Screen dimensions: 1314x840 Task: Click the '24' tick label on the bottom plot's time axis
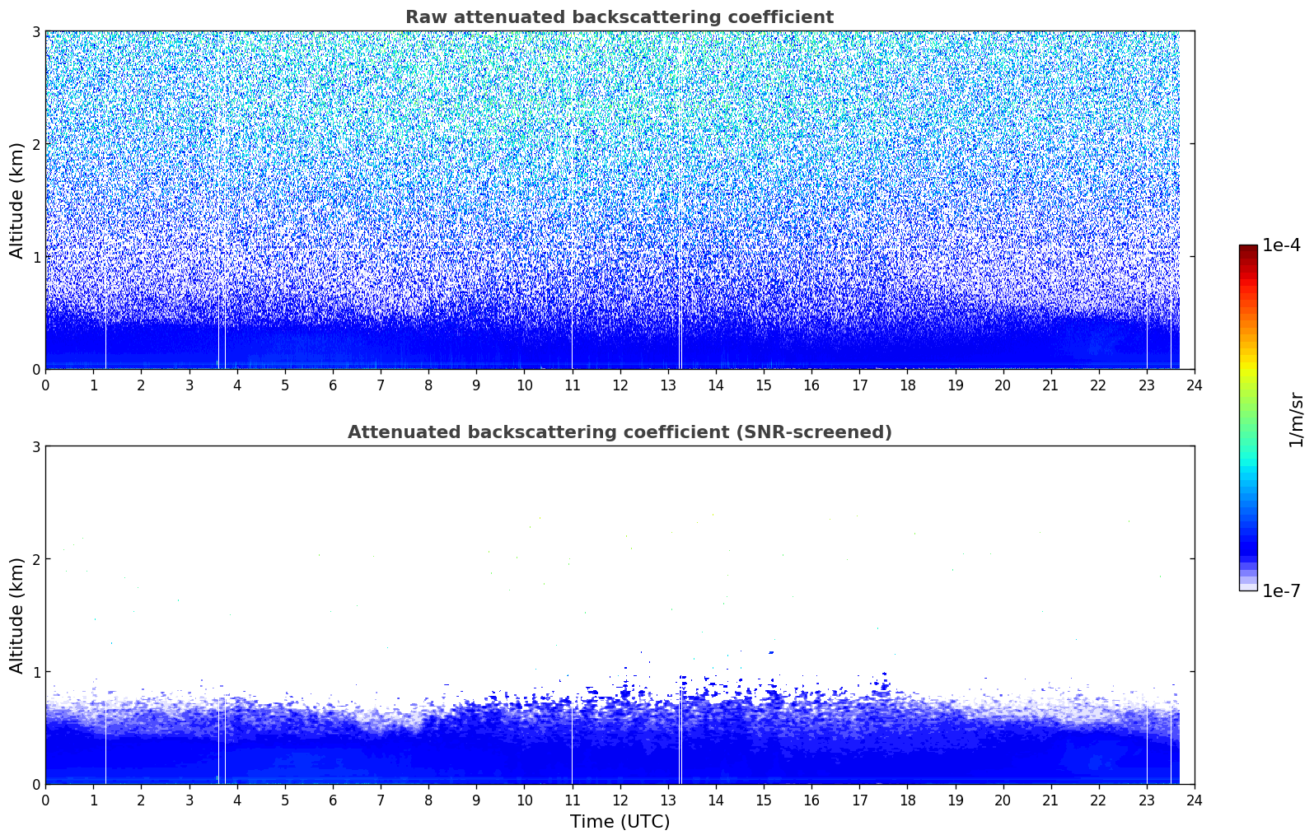click(x=1195, y=800)
